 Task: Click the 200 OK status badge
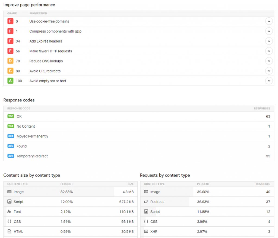coord(10,116)
